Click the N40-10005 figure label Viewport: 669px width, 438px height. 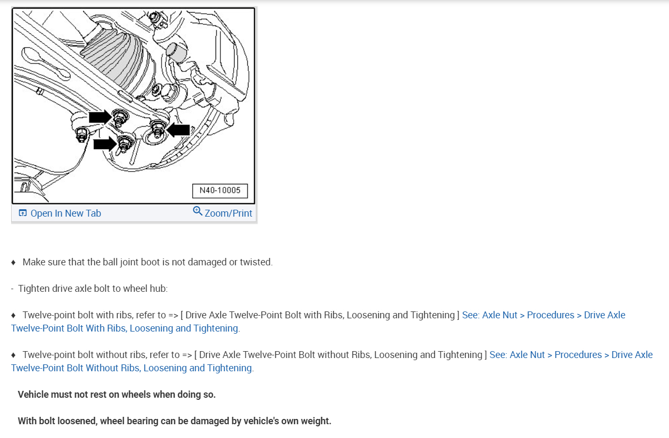click(220, 191)
